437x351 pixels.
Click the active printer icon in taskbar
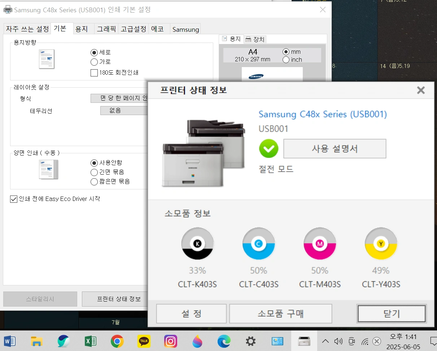304,341
